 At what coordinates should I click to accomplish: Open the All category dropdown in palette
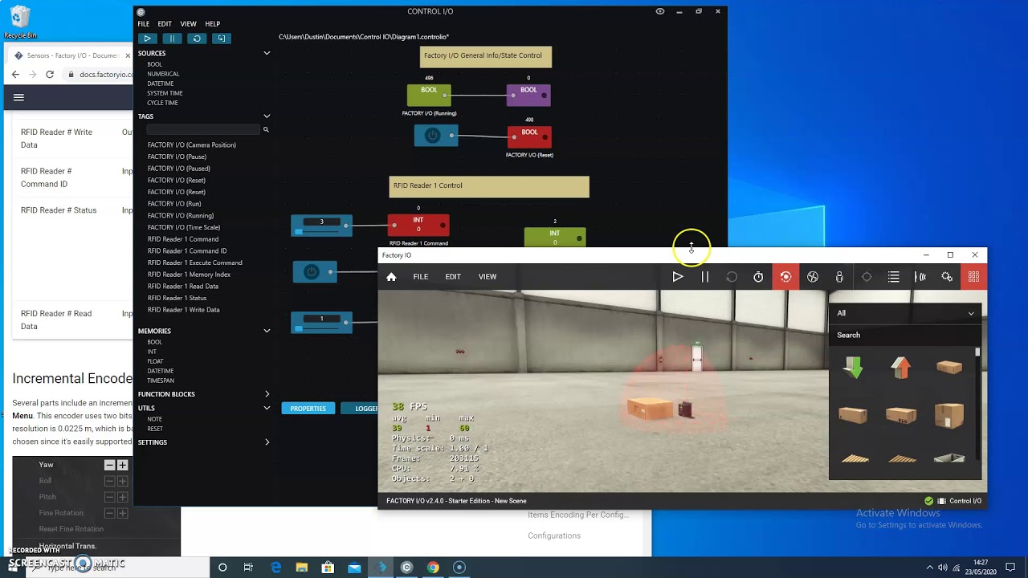click(x=905, y=313)
